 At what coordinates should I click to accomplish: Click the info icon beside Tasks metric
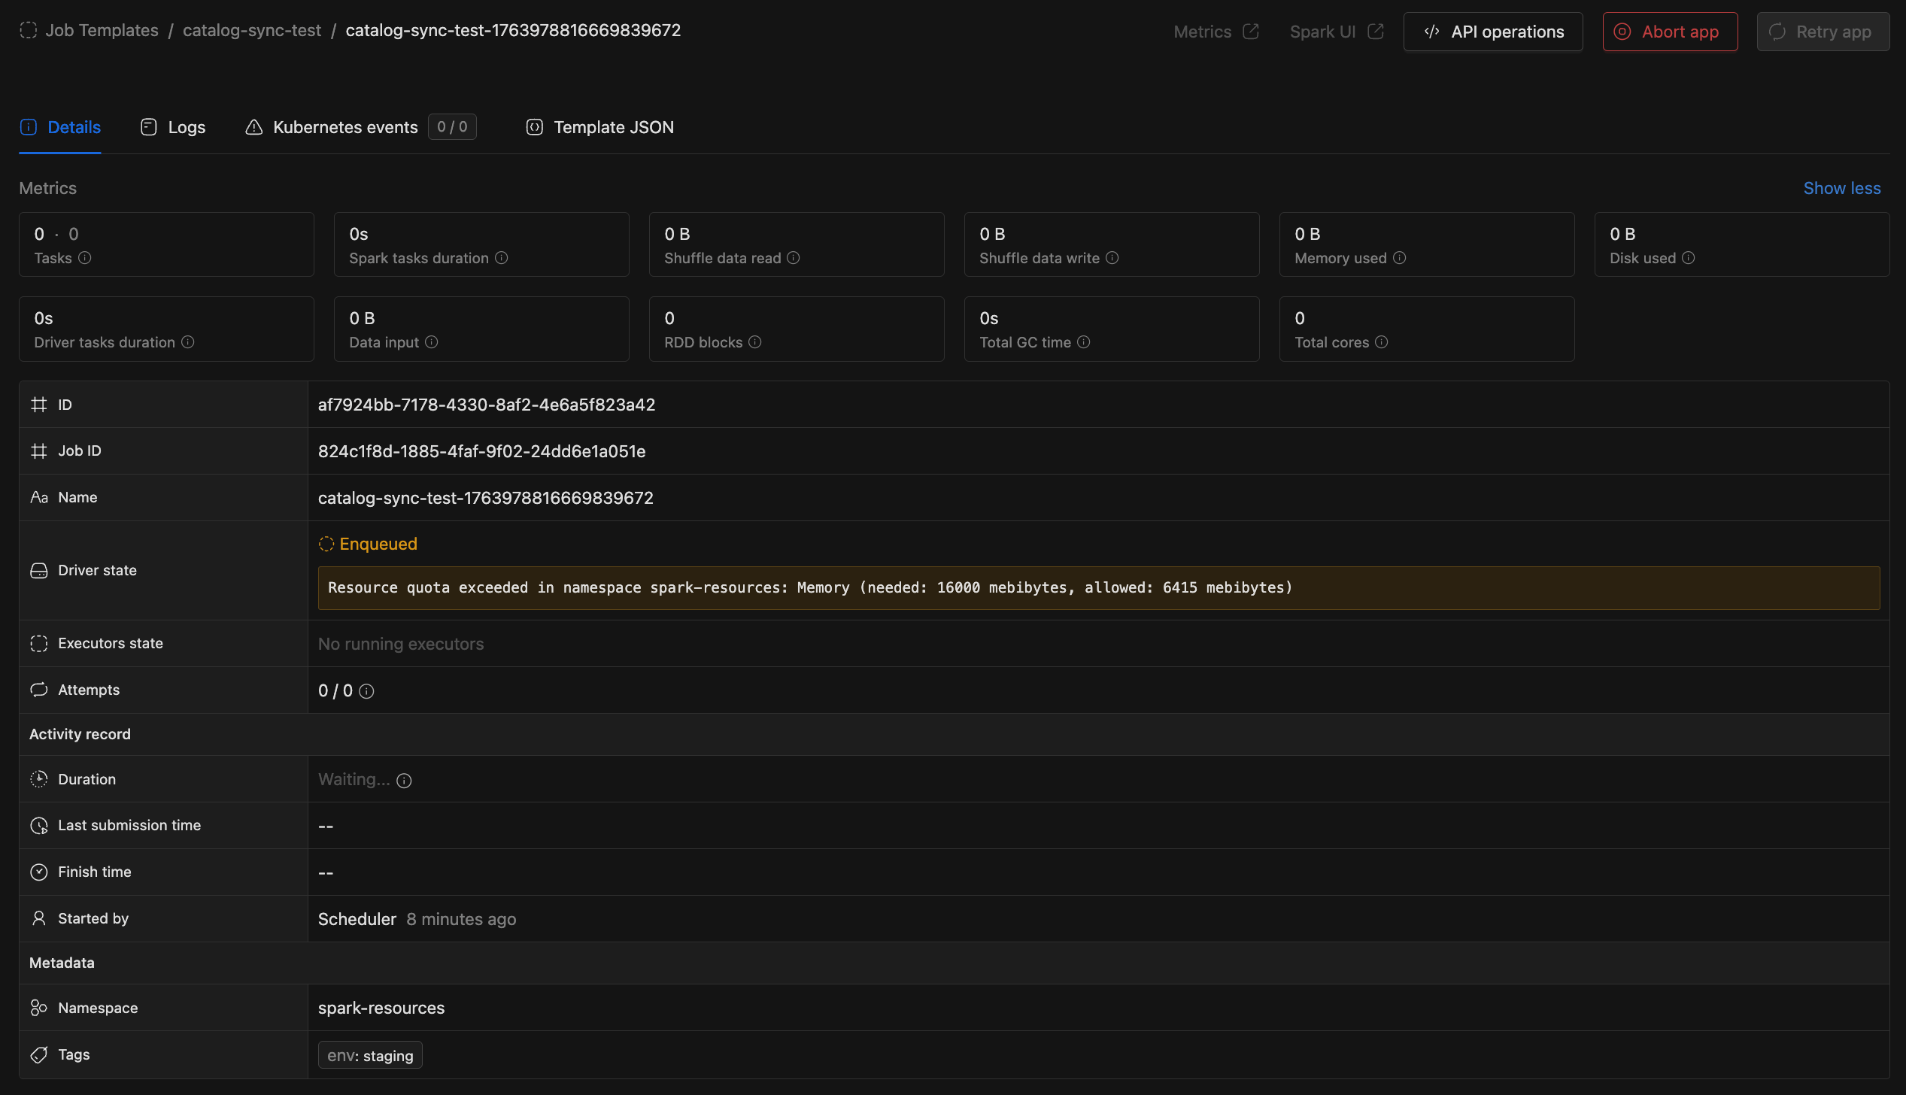tap(86, 258)
